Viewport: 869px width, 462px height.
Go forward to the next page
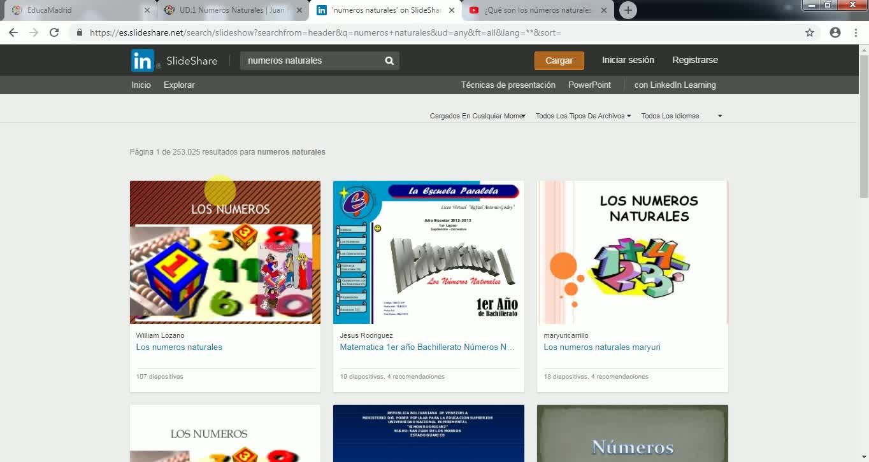[x=34, y=32]
